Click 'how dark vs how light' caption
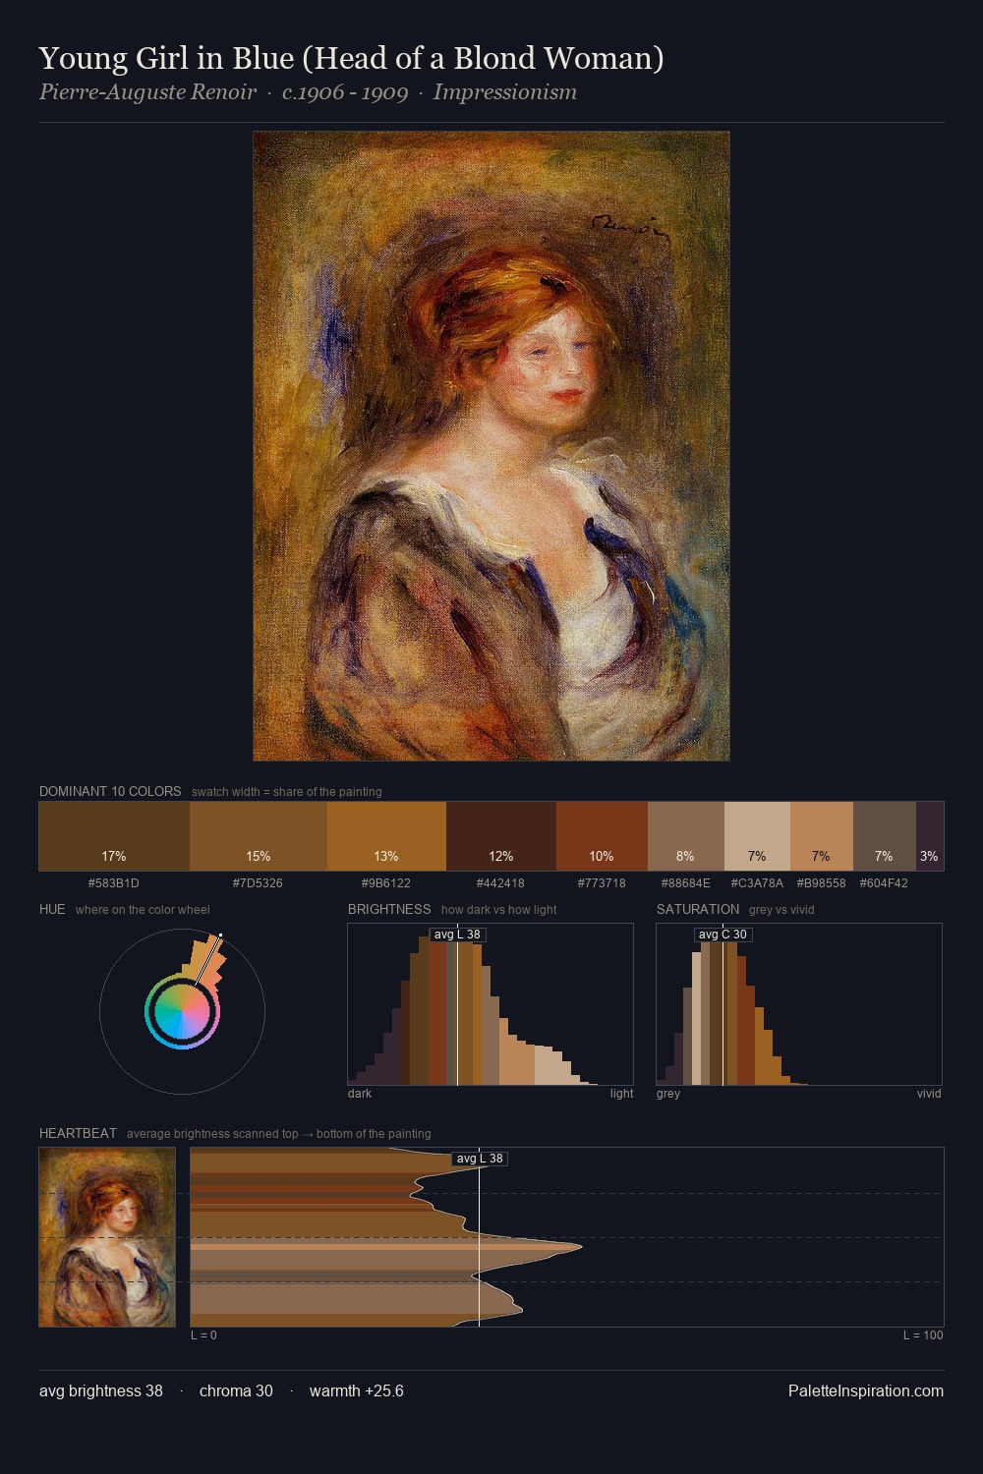983x1474 pixels. pyautogui.click(x=498, y=909)
